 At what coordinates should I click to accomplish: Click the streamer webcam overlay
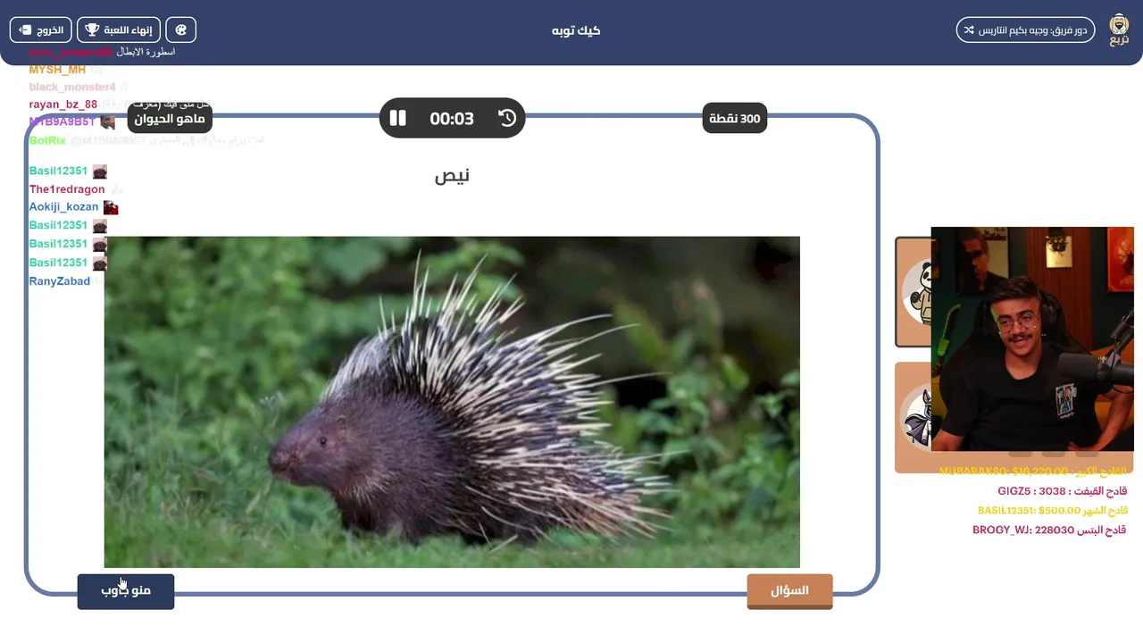click(x=1032, y=339)
